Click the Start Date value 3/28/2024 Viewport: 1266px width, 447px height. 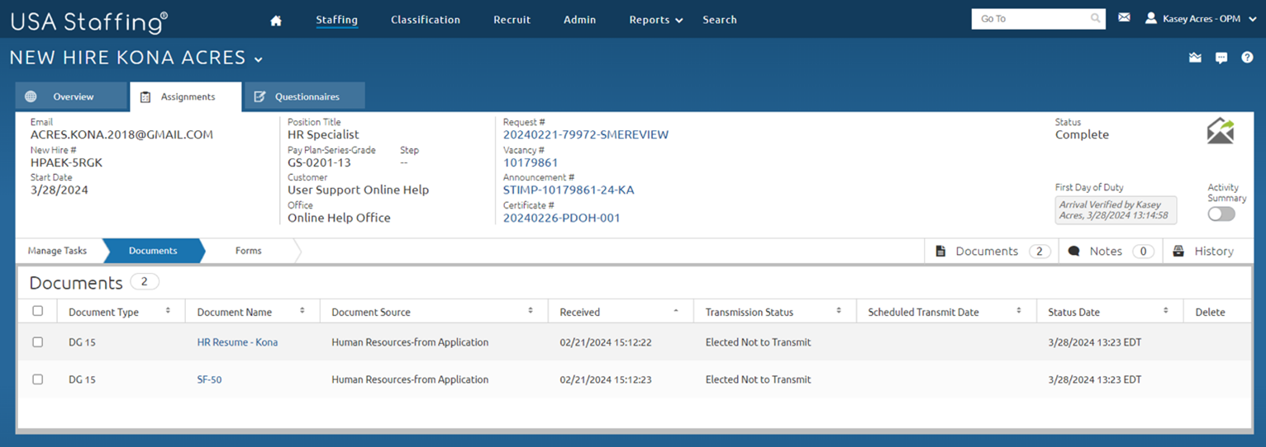[59, 190]
